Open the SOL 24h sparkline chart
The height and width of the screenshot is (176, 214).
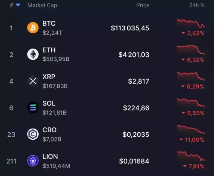pos(191,103)
